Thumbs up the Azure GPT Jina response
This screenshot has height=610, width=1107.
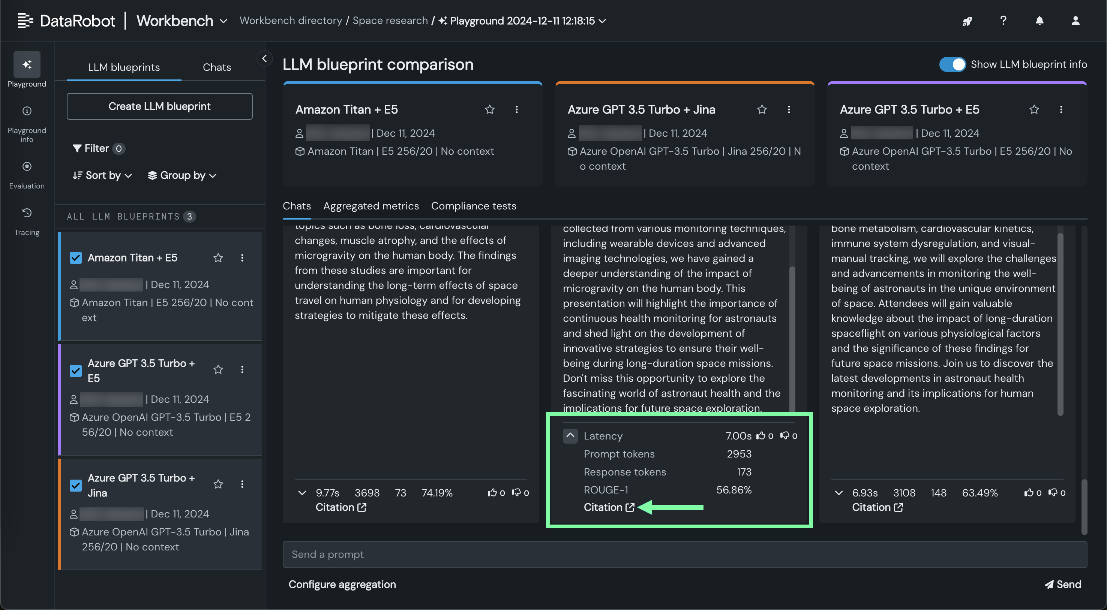click(761, 436)
